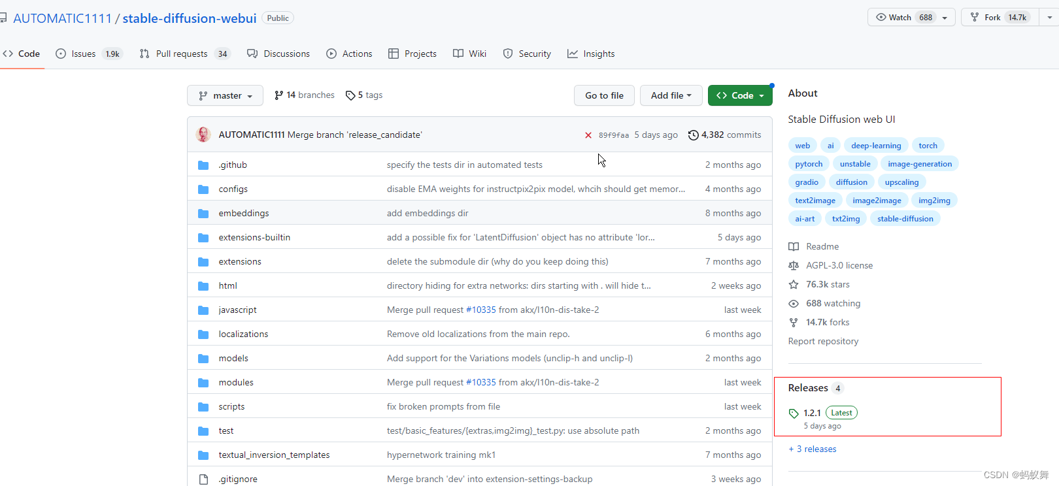
Task: Open the AUTOMATIC1111 owner link
Action: click(x=63, y=18)
